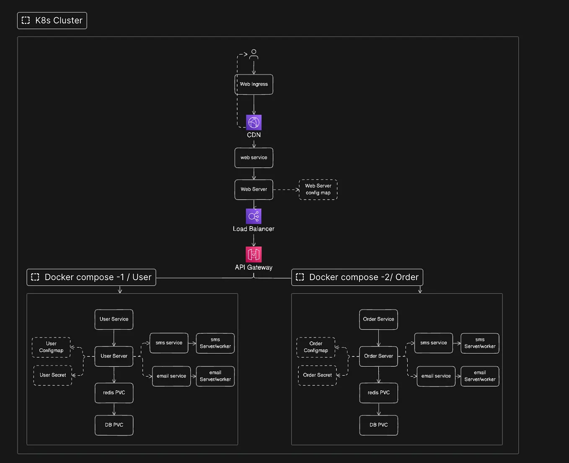The height and width of the screenshot is (463, 569).
Task: Select the K8s Cluster label
Action: 59,20
